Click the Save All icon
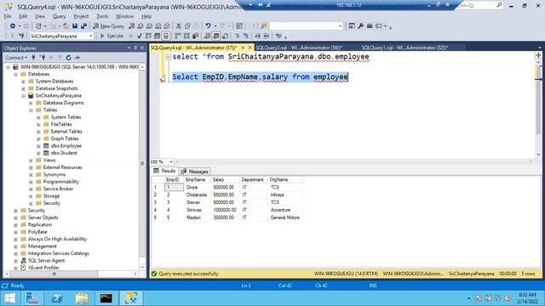Screen dimensions: 545x306 [x=83, y=26]
